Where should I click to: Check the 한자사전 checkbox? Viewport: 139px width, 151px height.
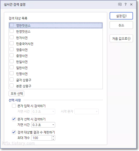(12, 37)
